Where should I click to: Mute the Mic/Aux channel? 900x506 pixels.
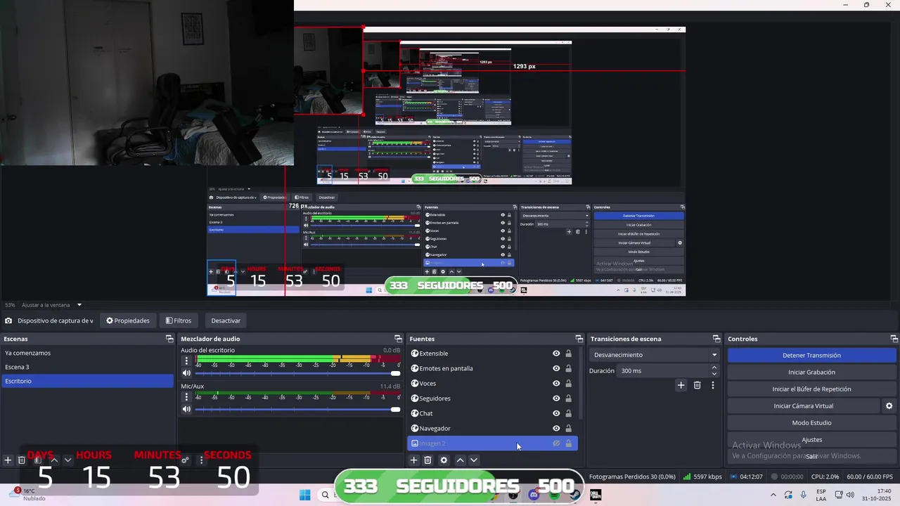(x=186, y=409)
